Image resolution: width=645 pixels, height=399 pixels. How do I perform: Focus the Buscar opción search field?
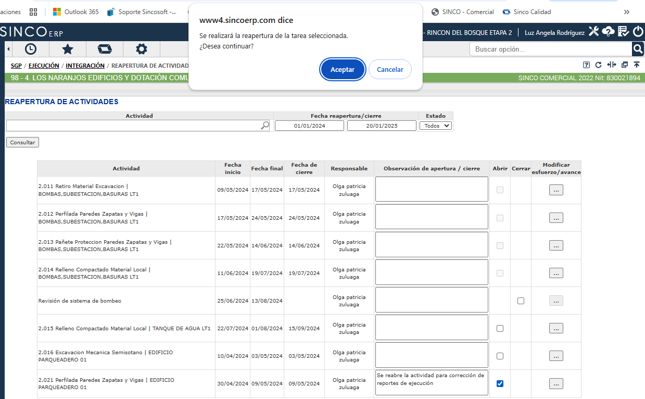(551, 49)
